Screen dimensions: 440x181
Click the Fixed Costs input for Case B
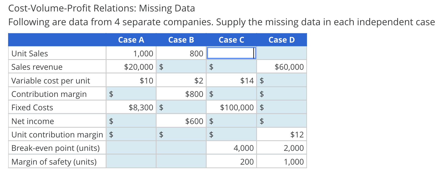pos(181,107)
